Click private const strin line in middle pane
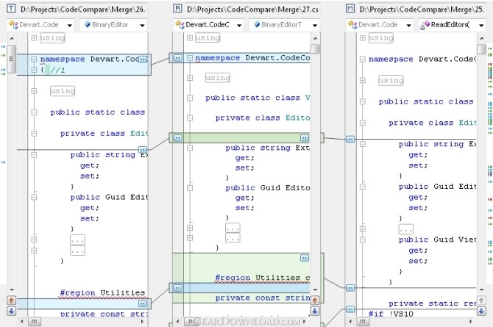 (x=263, y=298)
